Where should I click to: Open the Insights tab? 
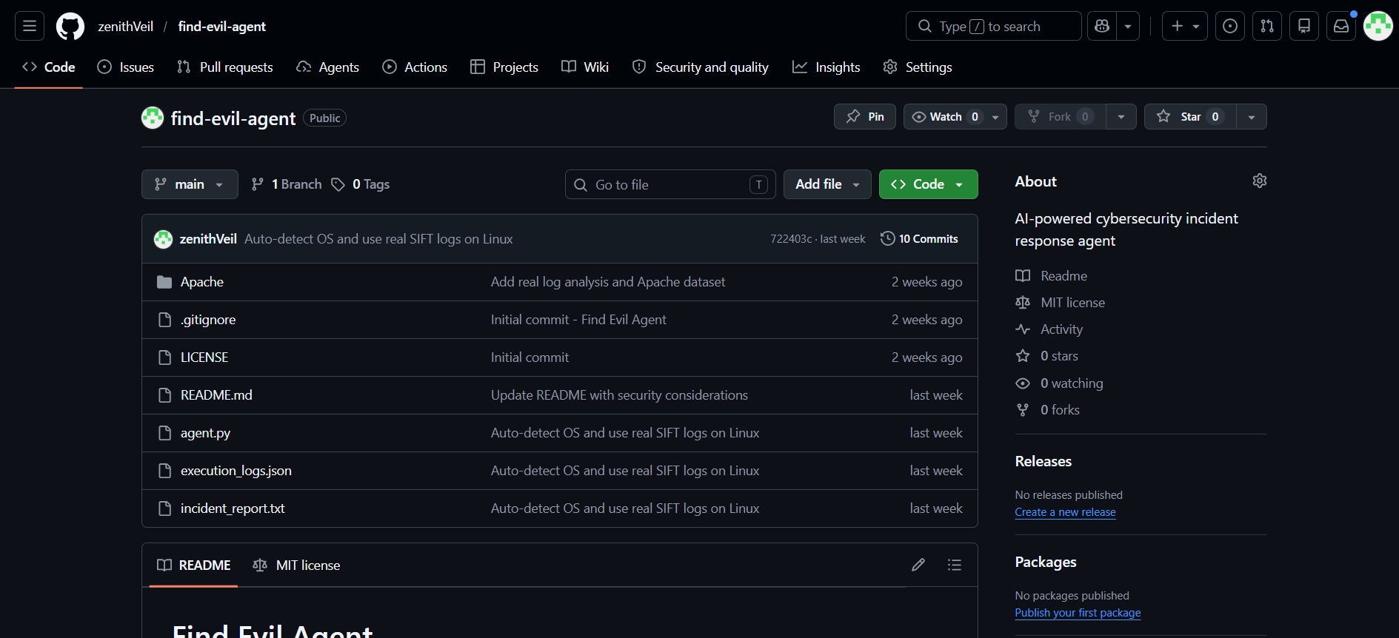click(827, 67)
